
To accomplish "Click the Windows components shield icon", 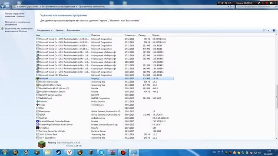I will (x=2, y=29).
